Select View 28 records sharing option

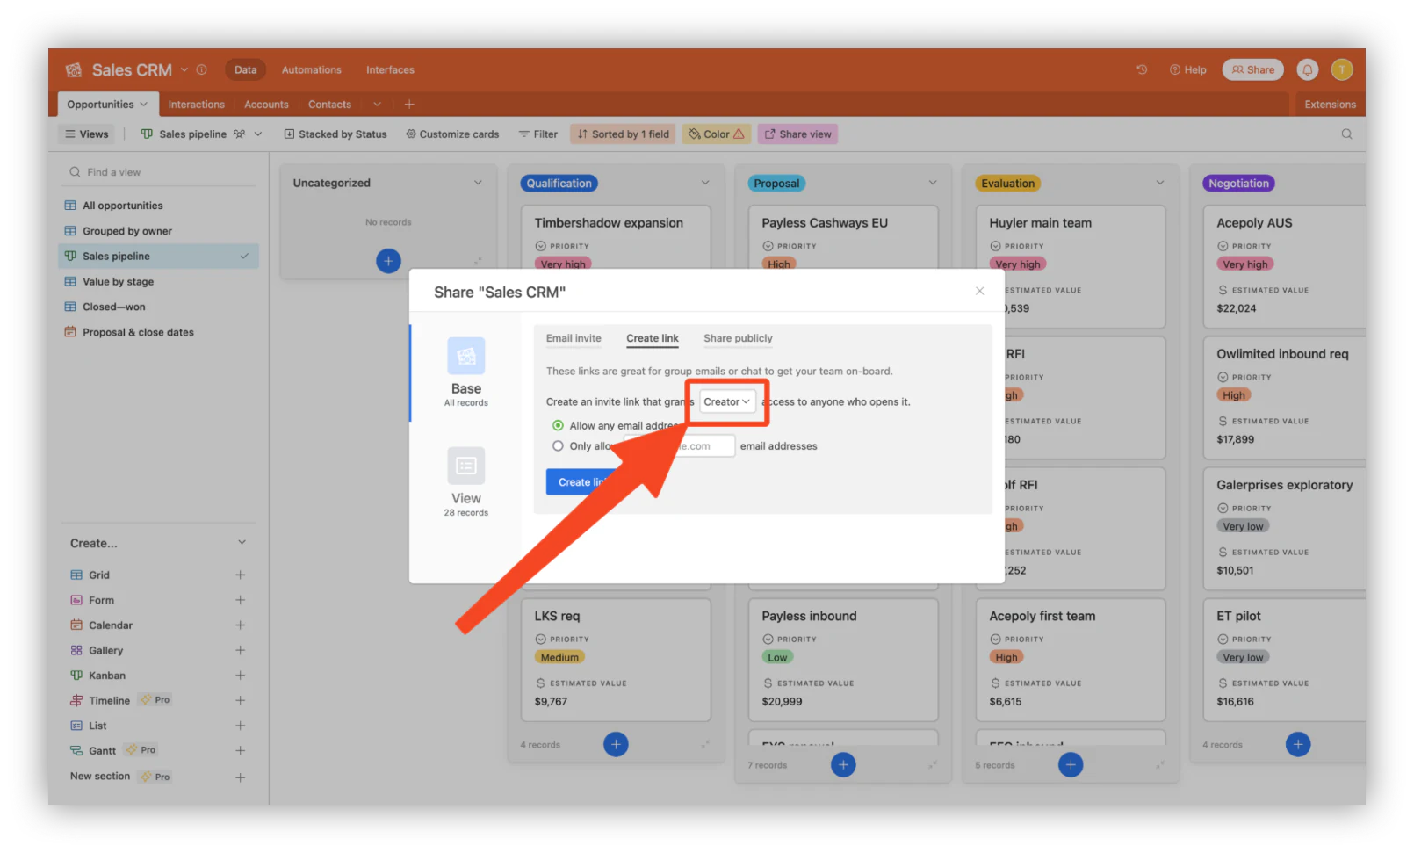pos(466,482)
